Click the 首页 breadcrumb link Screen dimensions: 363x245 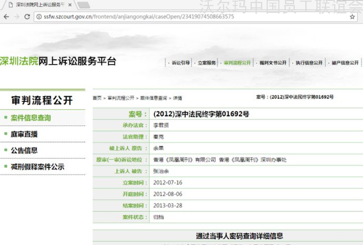tap(97, 98)
